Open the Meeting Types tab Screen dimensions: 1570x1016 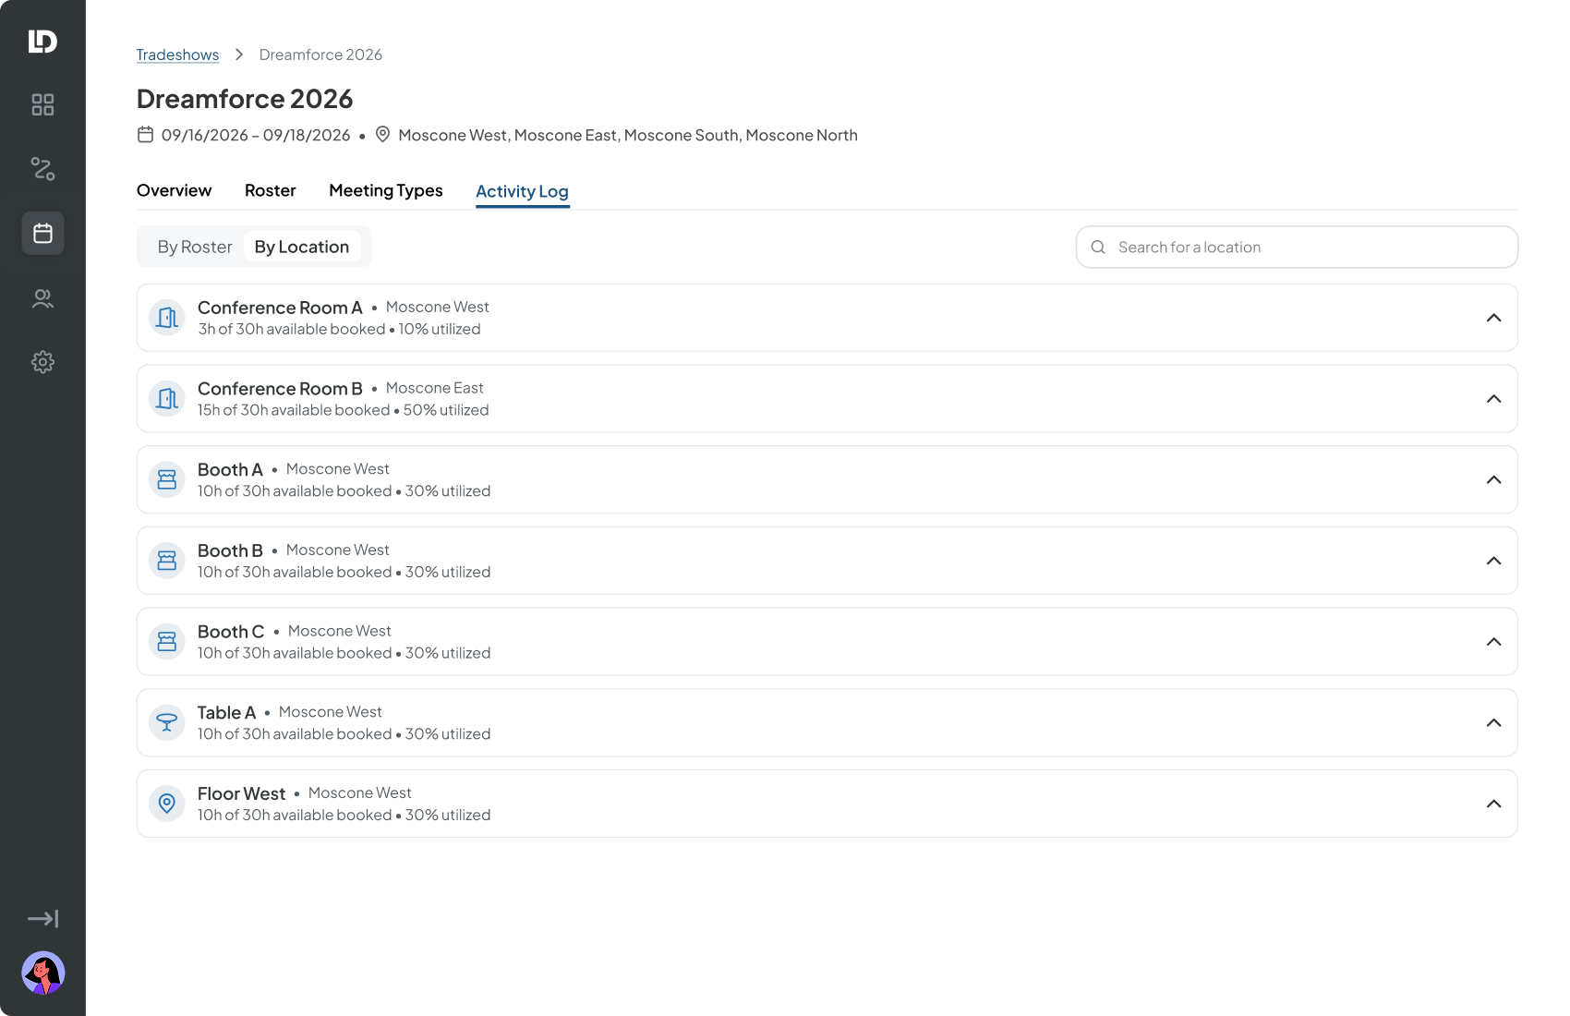386,190
